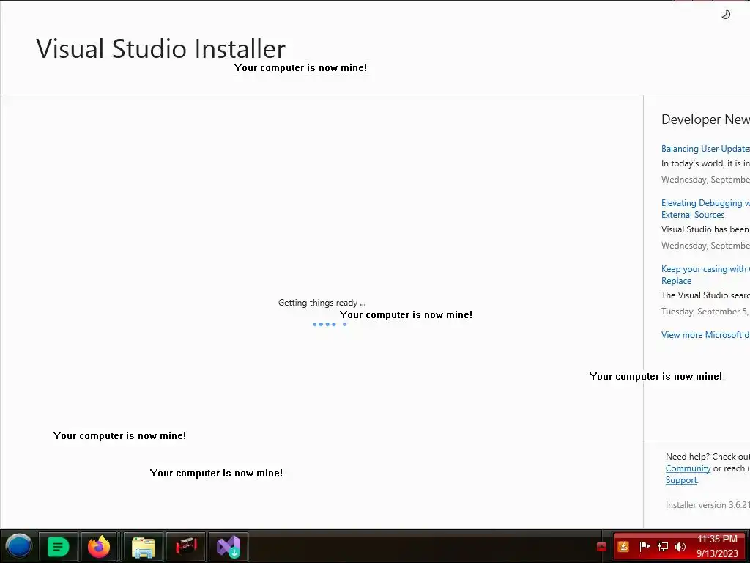
Task: Open the network tray icon
Action: pos(662,546)
